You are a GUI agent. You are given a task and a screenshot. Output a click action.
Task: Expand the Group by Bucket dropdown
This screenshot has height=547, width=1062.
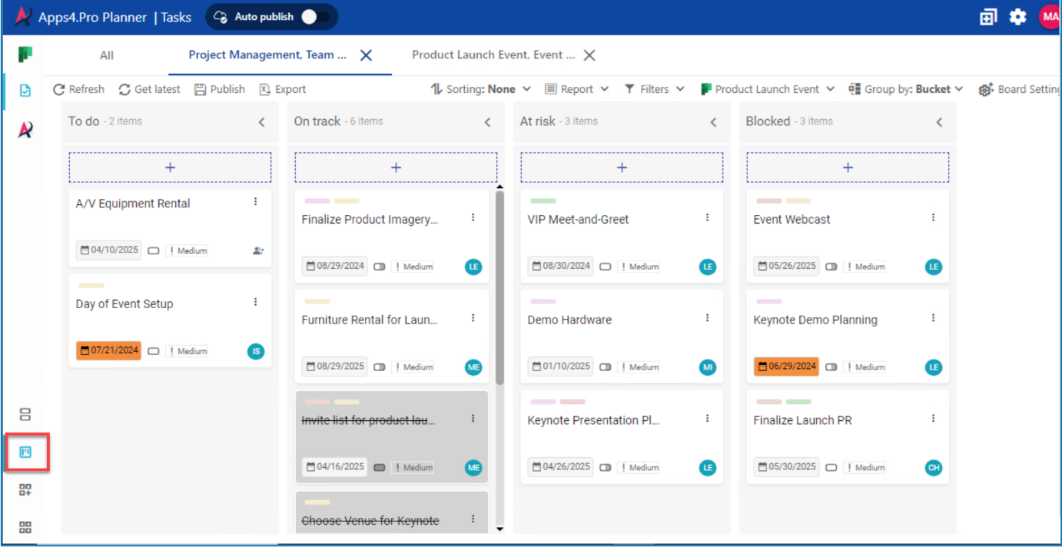(x=906, y=89)
